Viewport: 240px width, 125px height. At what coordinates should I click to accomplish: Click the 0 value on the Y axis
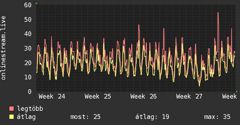(30, 92)
